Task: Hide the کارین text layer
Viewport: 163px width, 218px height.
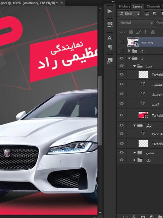Action: 122,104
